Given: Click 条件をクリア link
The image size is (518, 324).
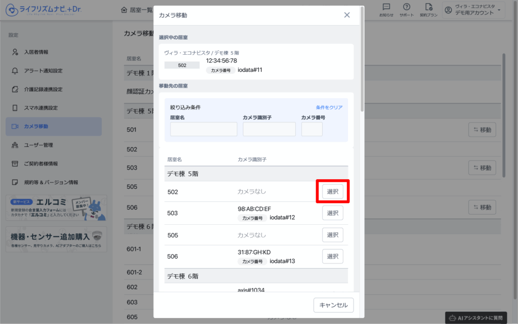Looking at the screenshot, I should [x=329, y=108].
